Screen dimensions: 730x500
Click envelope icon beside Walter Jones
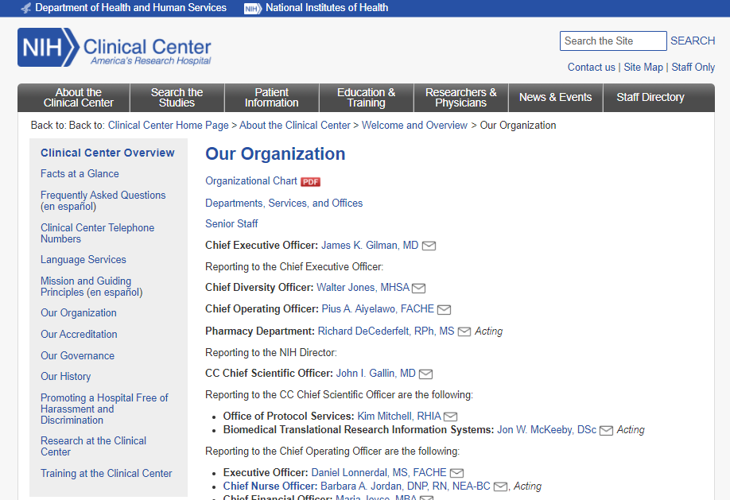point(418,289)
